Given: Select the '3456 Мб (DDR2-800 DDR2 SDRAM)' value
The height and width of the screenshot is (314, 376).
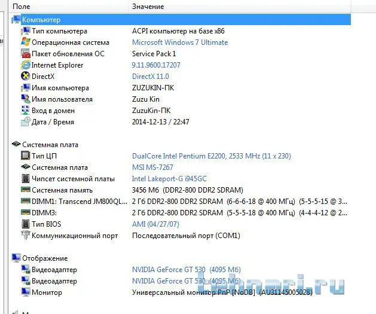Looking at the screenshot, I should pos(187,190).
